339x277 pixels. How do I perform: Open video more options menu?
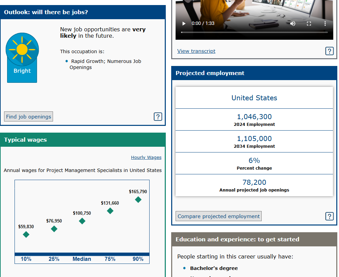[325, 24]
